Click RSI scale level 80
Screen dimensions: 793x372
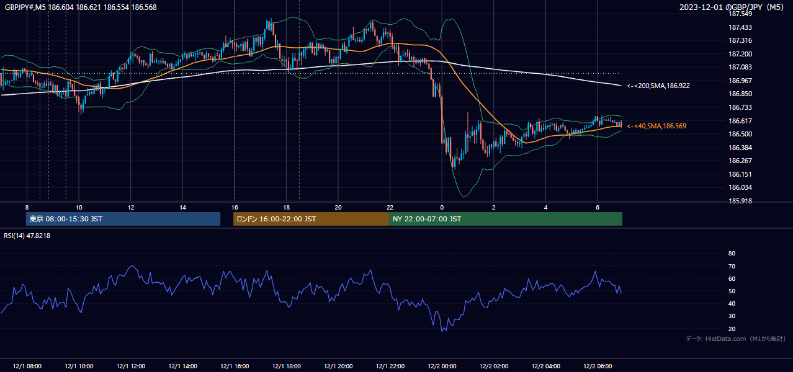pyautogui.click(x=732, y=254)
